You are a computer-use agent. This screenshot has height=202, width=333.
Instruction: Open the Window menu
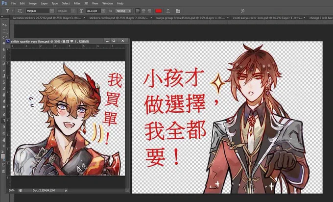pyautogui.click(x=108, y=3)
